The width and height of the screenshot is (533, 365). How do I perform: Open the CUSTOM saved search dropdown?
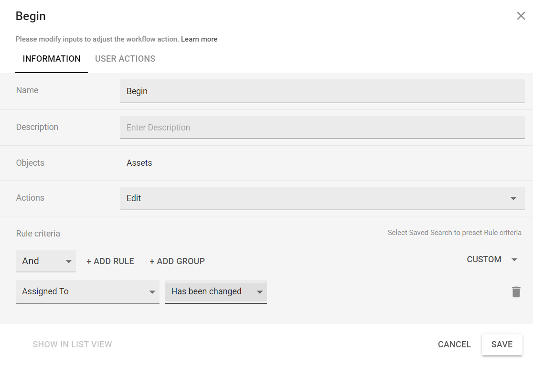coord(492,259)
